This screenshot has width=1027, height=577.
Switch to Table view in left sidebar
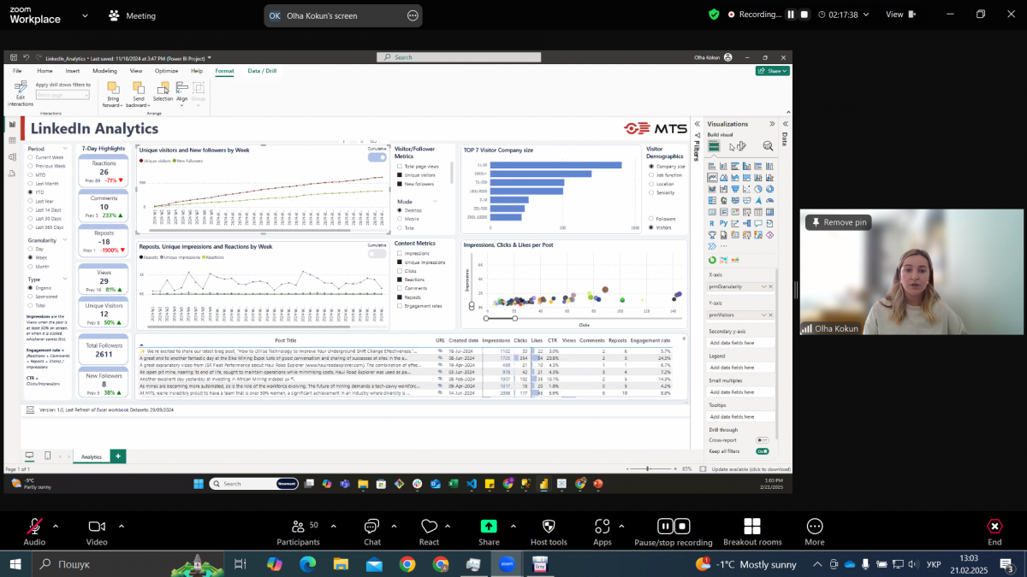(12, 140)
